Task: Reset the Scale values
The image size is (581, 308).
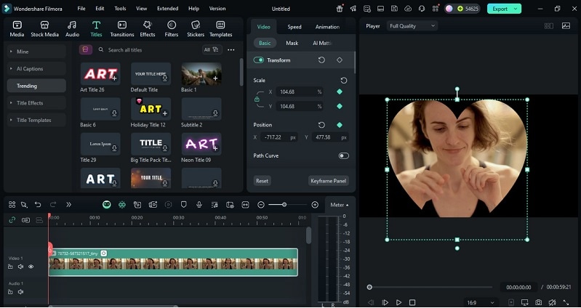Action: (x=343, y=80)
